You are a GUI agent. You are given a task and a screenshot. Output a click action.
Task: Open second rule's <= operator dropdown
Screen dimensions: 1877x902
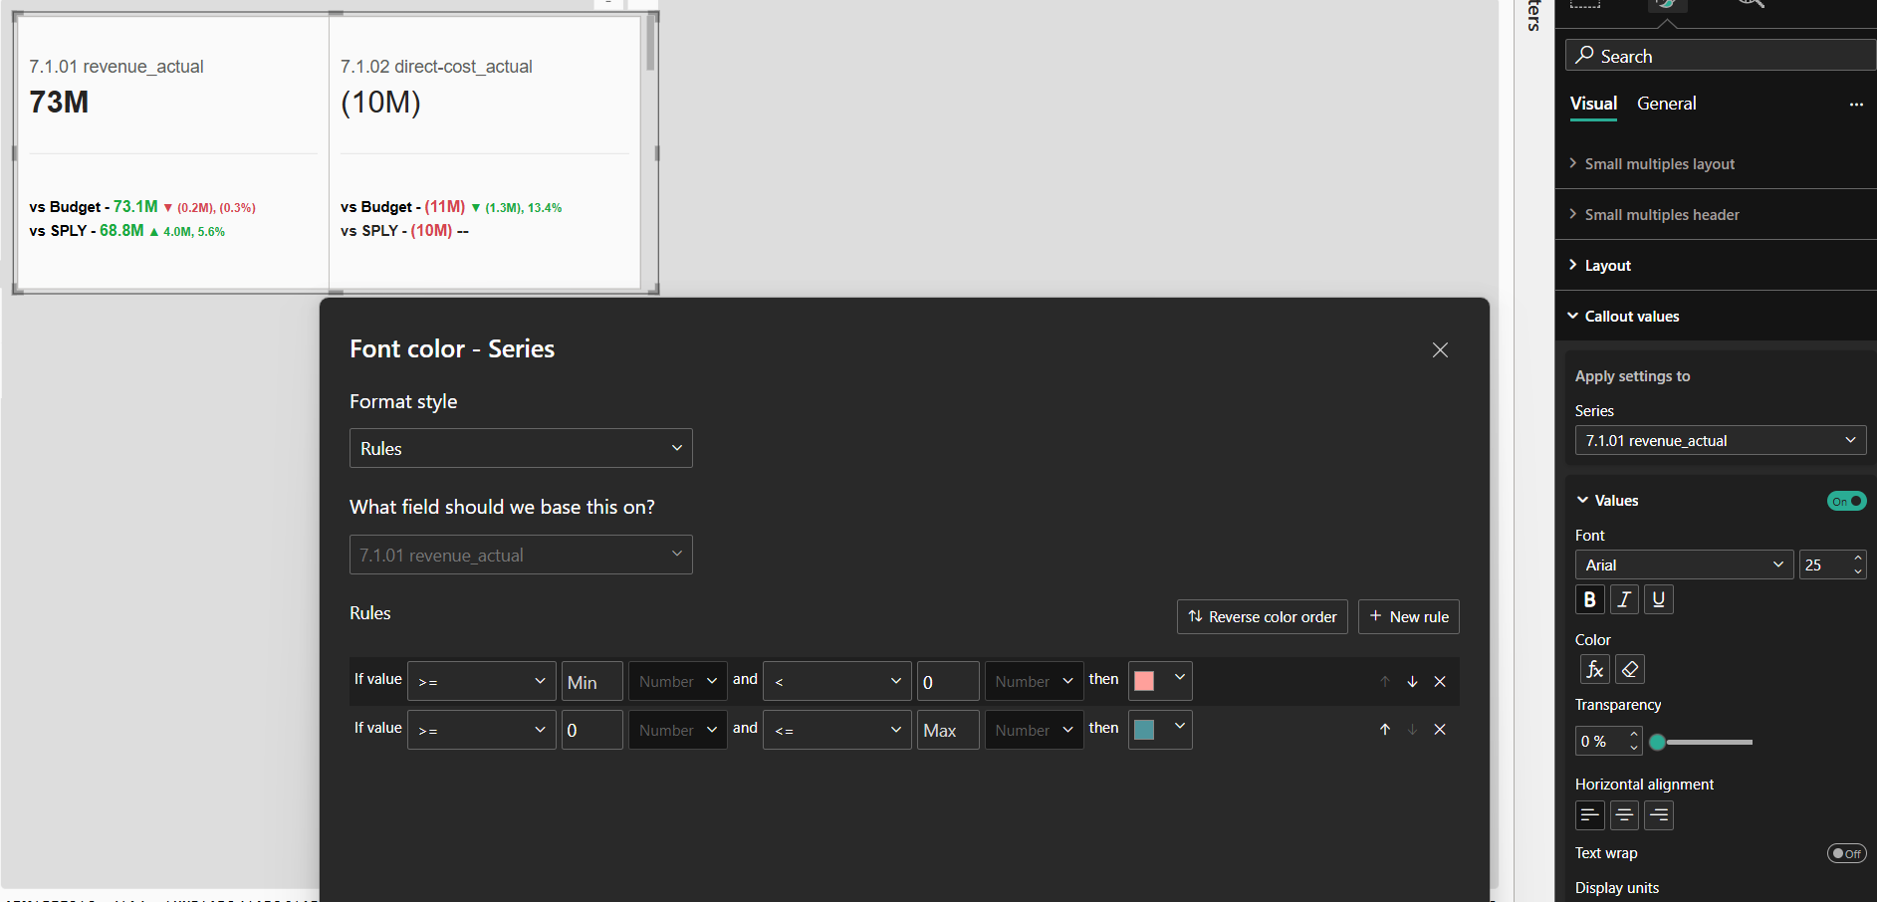point(836,730)
